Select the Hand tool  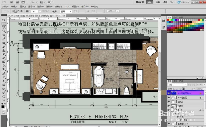(4, 96)
